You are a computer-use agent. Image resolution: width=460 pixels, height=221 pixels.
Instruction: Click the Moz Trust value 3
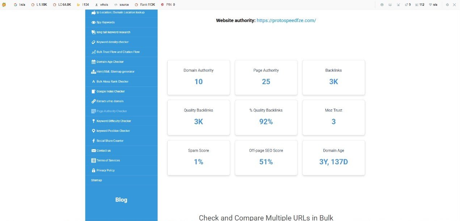click(x=334, y=122)
